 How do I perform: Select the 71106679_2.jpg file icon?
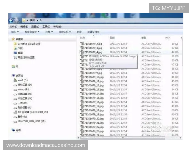[82, 44]
